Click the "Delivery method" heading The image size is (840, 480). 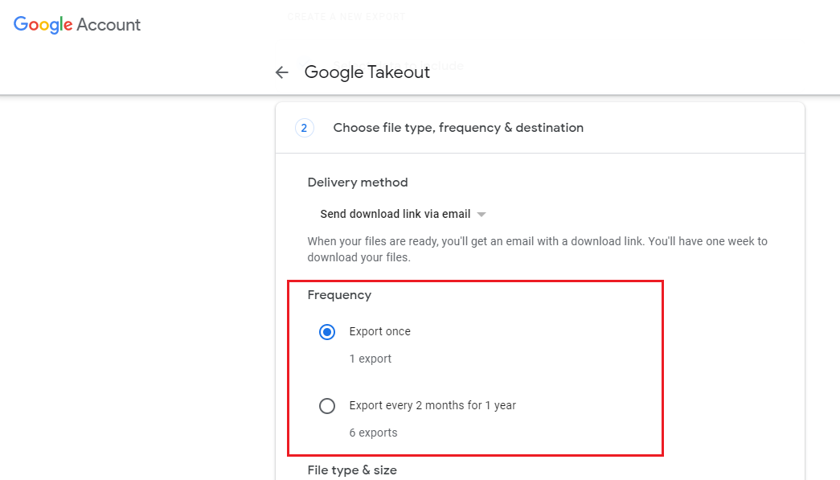point(358,183)
